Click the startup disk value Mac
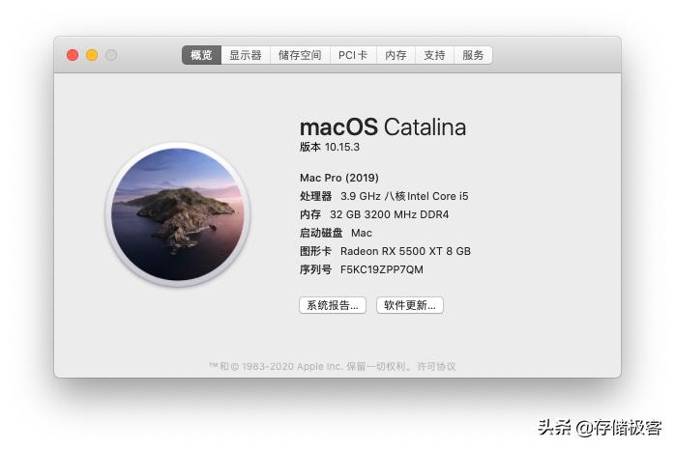 362,233
